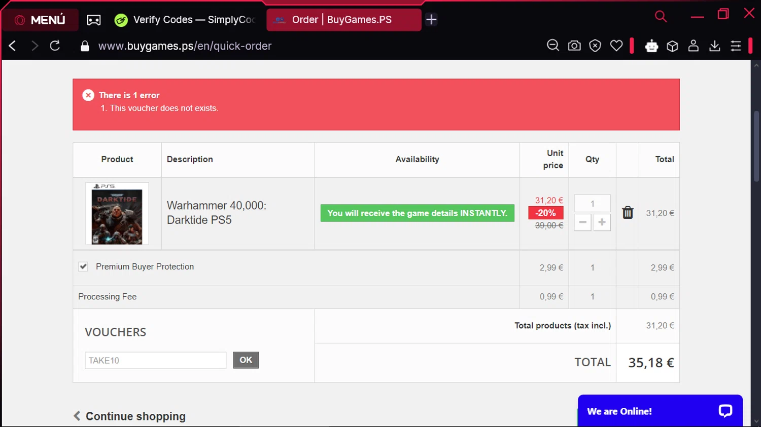Open the GX Corner controller icon
Screen dimensions: 761x427
(94, 20)
